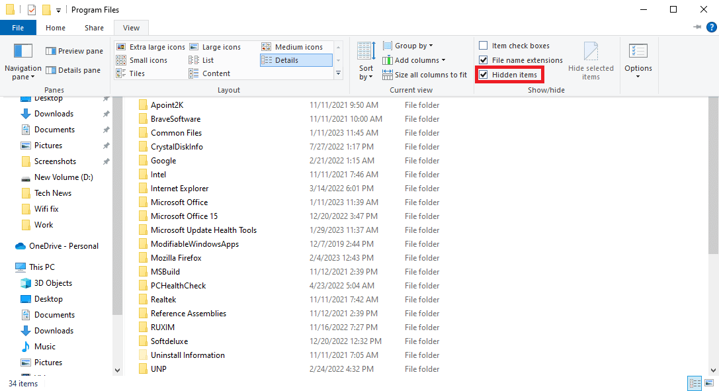
Task: Select the Apoint2K folder
Action: [x=167, y=105]
